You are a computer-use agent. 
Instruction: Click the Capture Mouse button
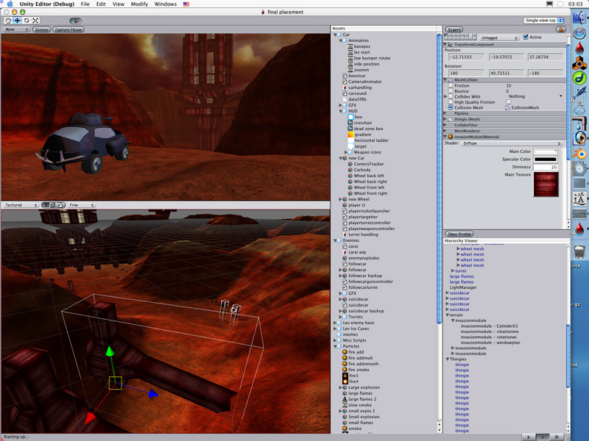(x=68, y=30)
